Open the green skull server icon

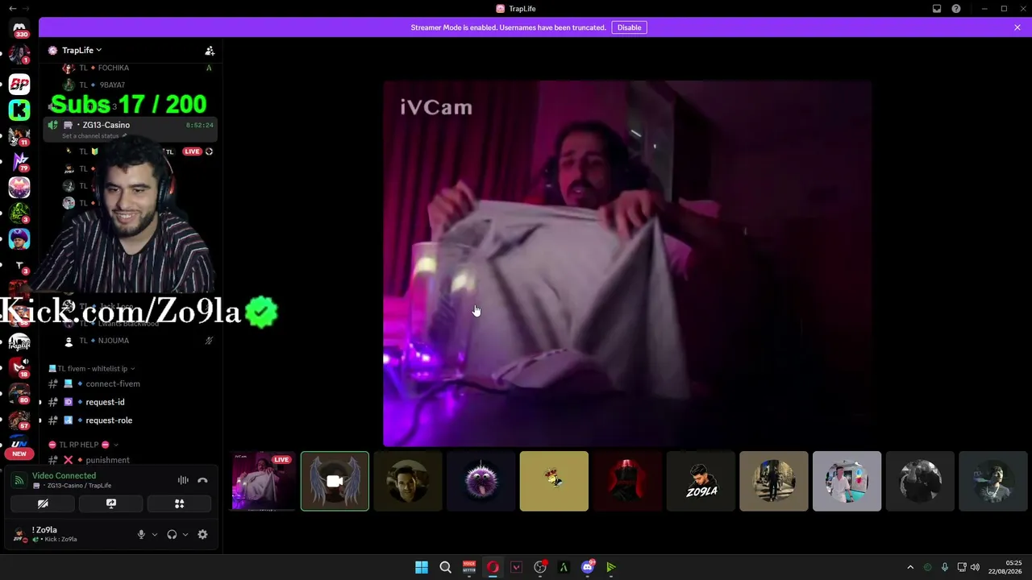click(x=19, y=213)
